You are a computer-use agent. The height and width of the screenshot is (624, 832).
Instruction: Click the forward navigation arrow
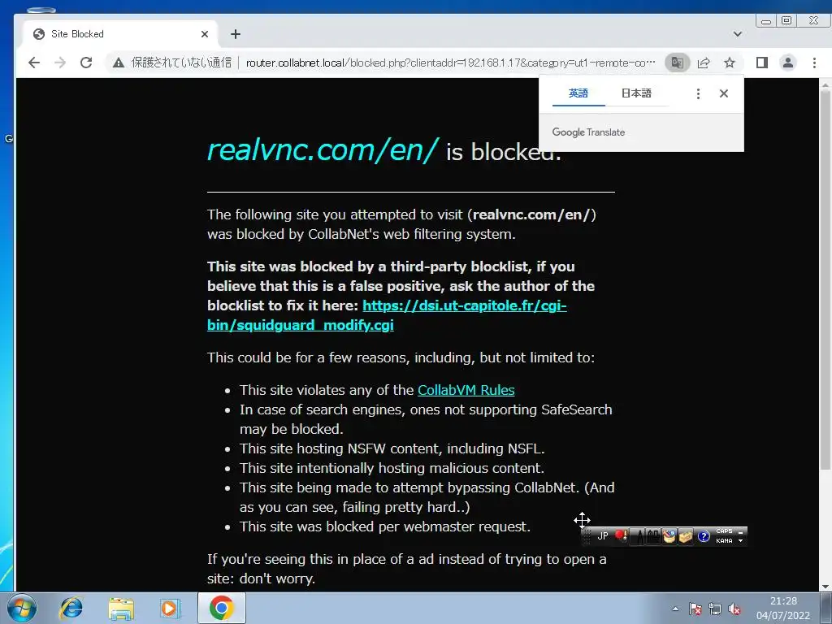[60, 63]
